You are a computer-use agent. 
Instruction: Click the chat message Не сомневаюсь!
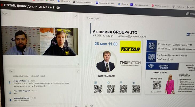coord(22,100)
